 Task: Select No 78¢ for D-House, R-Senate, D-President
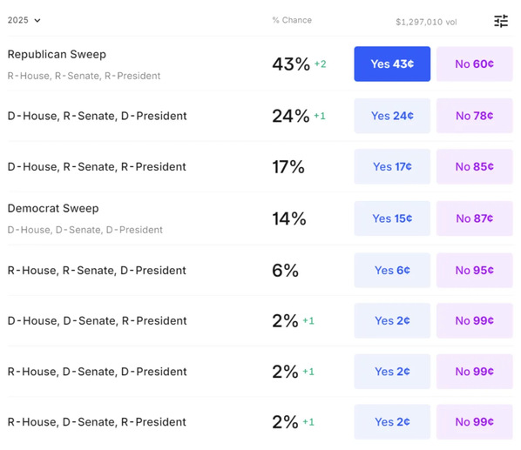(x=475, y=116)
